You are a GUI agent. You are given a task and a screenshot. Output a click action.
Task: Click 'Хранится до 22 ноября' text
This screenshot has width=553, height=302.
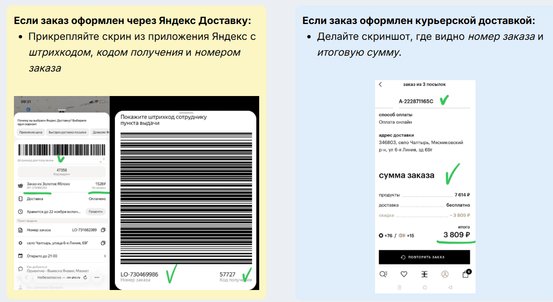pyautogui.click(x=53, y=212)
